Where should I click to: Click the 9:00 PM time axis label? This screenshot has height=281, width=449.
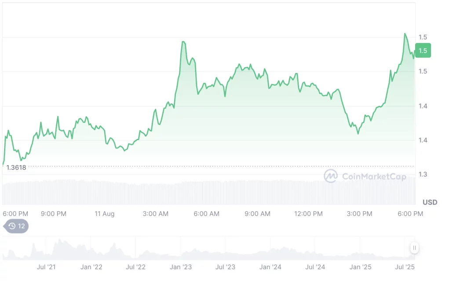pyautogui.click(x=54, y=214)
